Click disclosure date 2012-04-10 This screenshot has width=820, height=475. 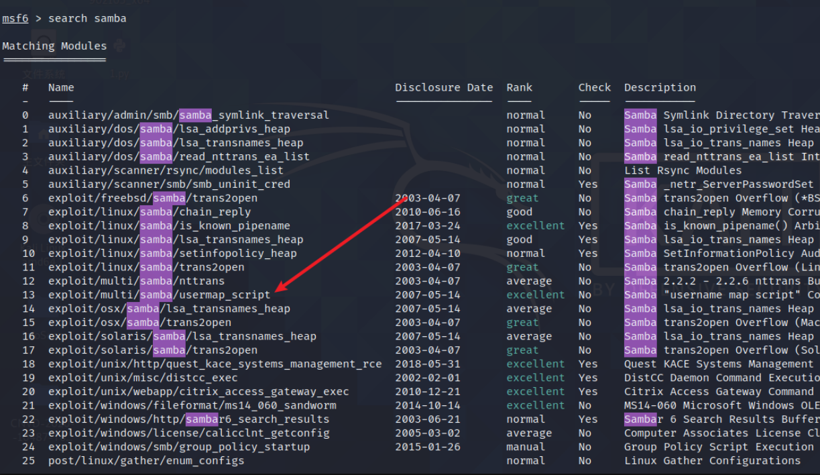428,253
